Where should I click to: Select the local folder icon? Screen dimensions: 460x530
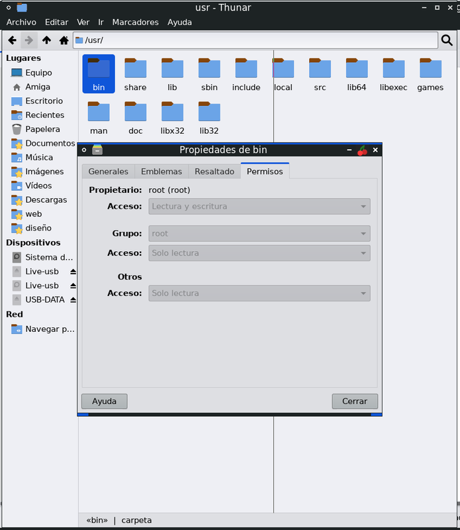[283, 68]
